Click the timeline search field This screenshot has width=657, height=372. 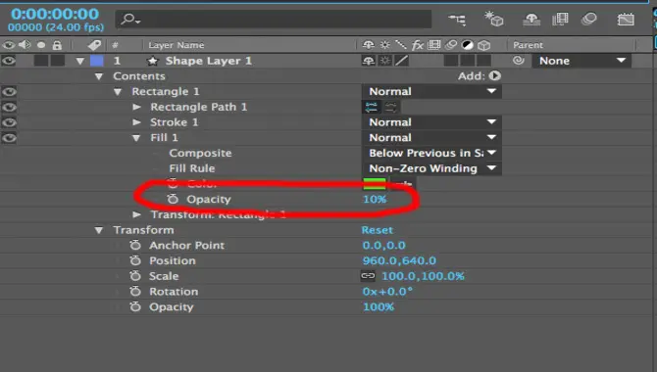pos(274,20)
